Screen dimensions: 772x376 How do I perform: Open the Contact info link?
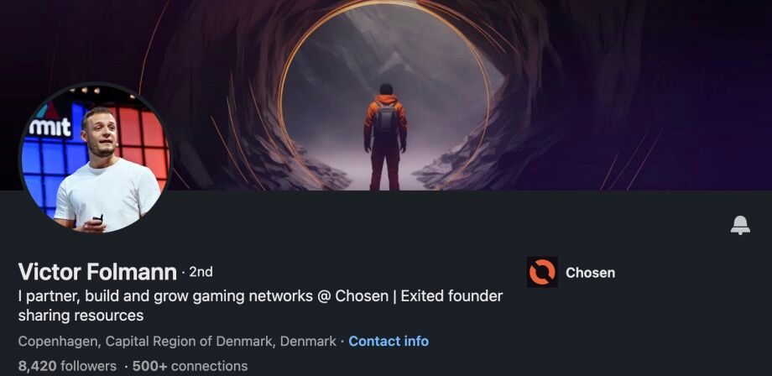click(389, 341)
